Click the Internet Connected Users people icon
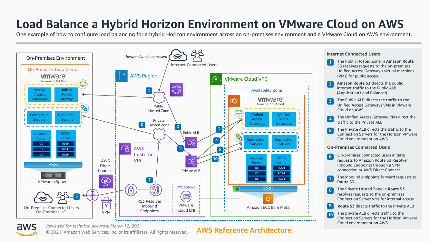This screenshot has width=430, height=242. (197, 55)
